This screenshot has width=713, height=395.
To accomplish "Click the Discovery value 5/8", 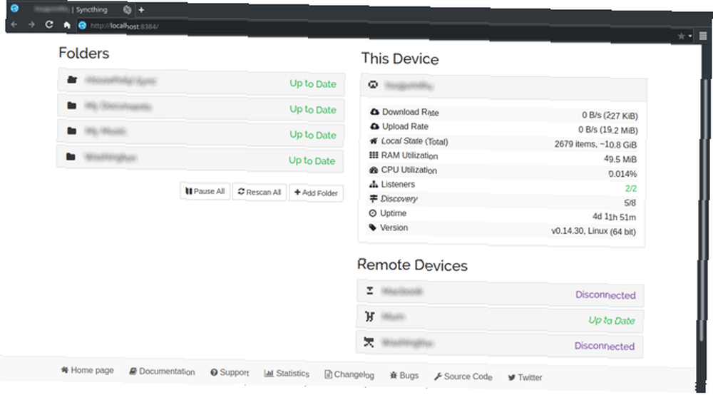I will pos(630,202).
